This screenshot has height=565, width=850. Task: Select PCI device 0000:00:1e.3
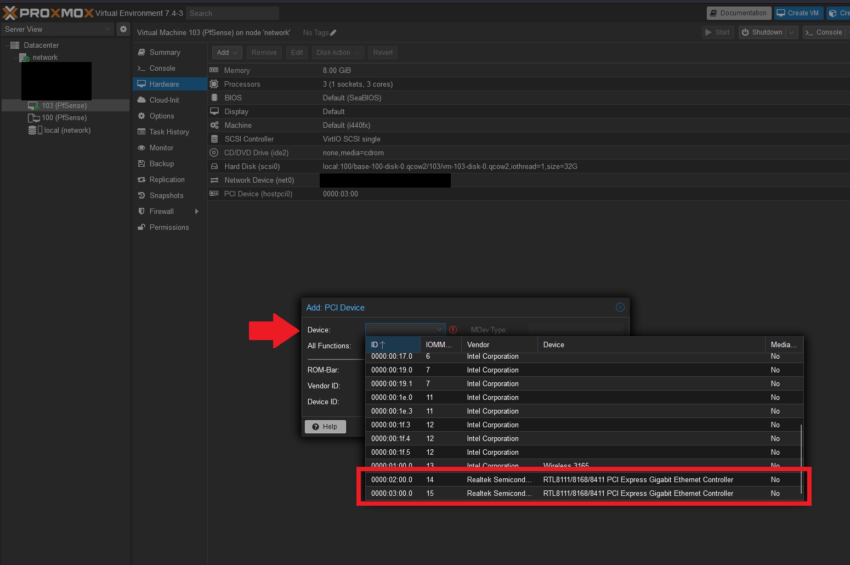[585, 411]
